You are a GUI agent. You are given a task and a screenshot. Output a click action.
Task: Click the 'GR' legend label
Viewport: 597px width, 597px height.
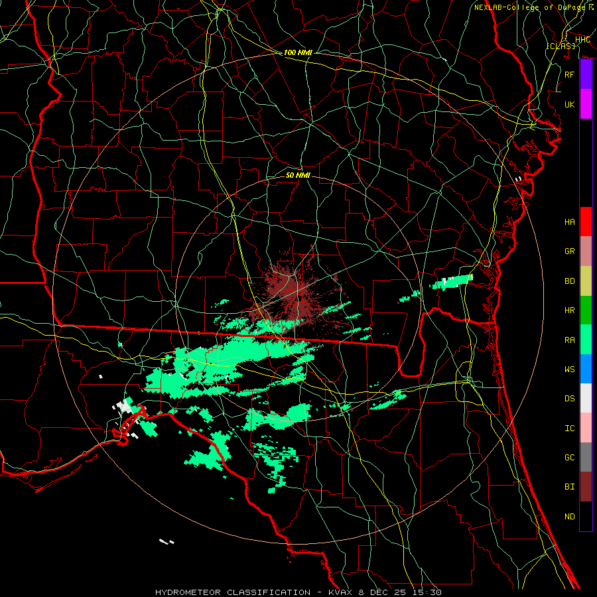[x=570, y=251]
